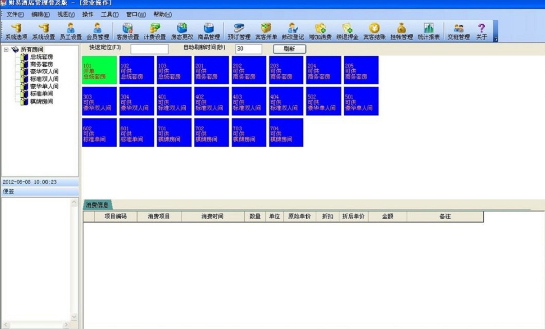Image resolution: width=545 pixels, height=329 pixels.
Task: Open 挂帐管理 credit account management
Action: point(402,31)
